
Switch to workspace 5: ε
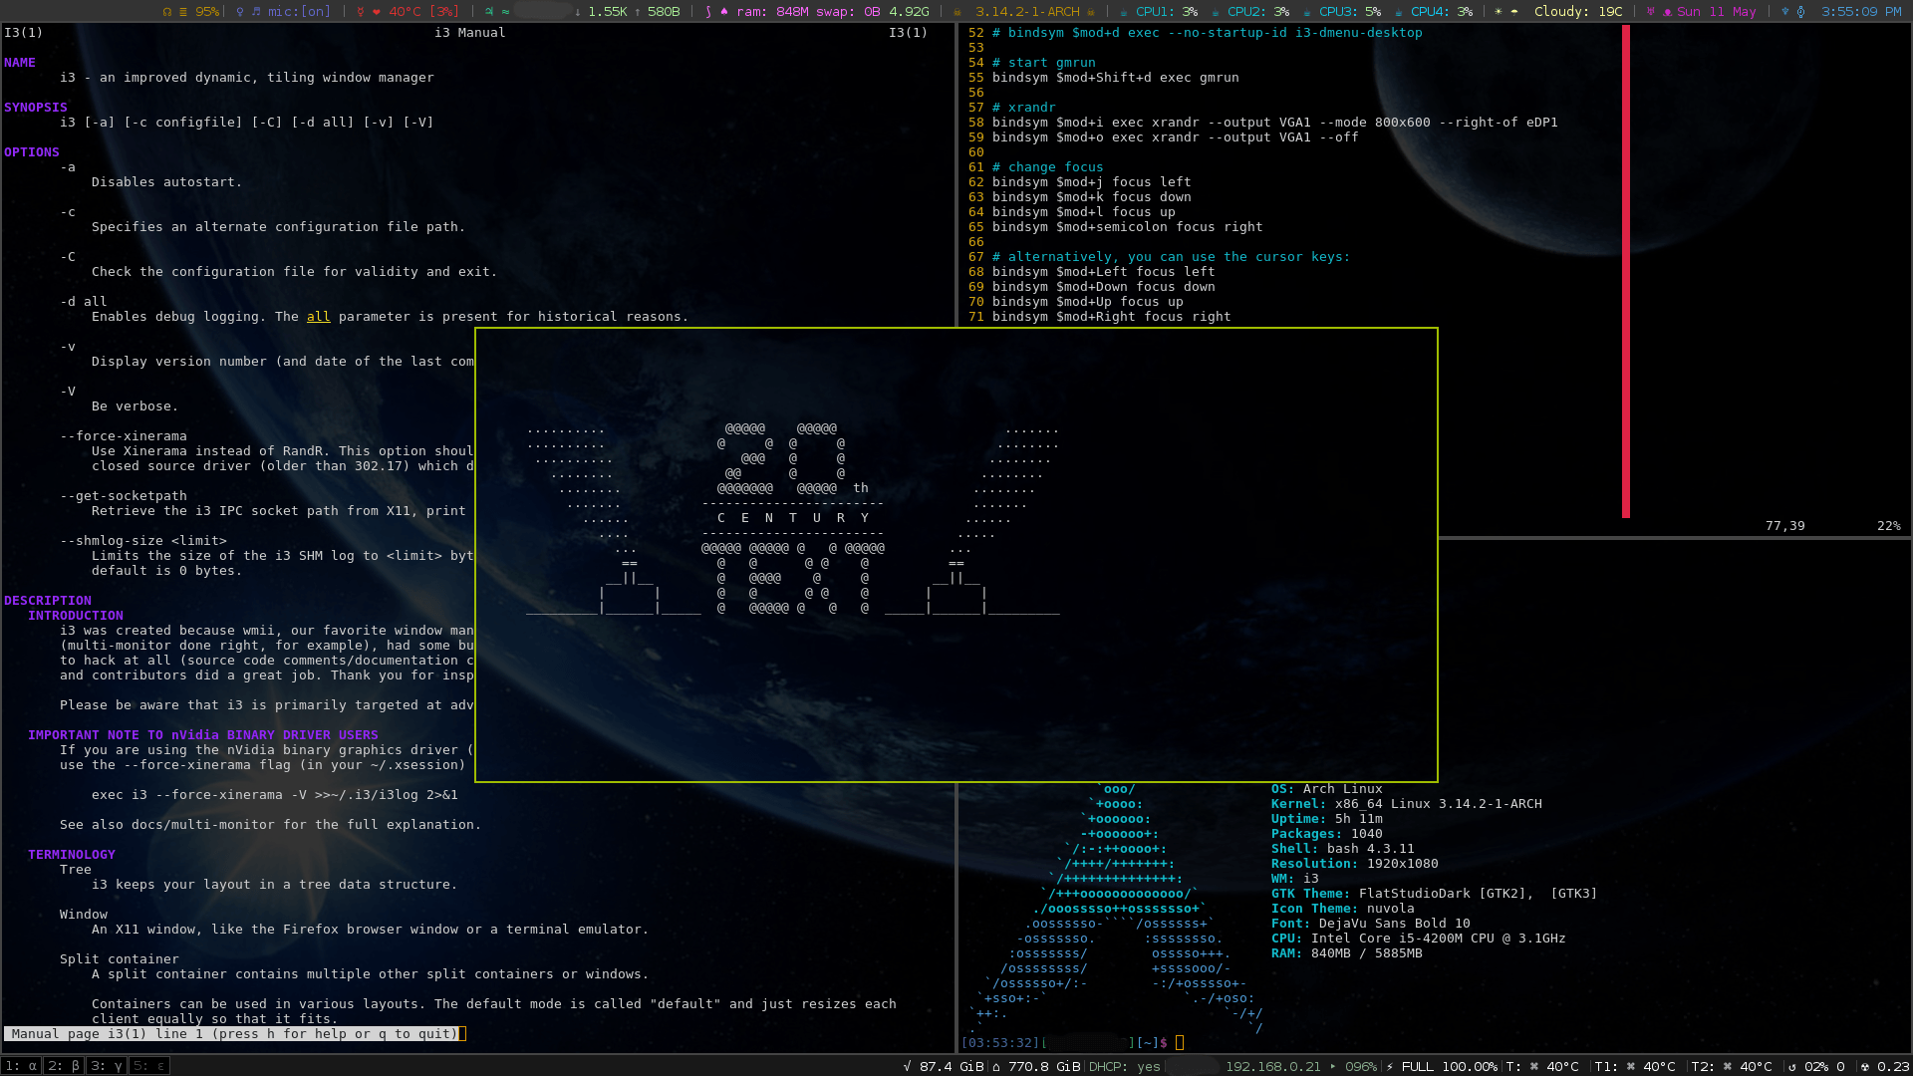[x=149, y=1066]
